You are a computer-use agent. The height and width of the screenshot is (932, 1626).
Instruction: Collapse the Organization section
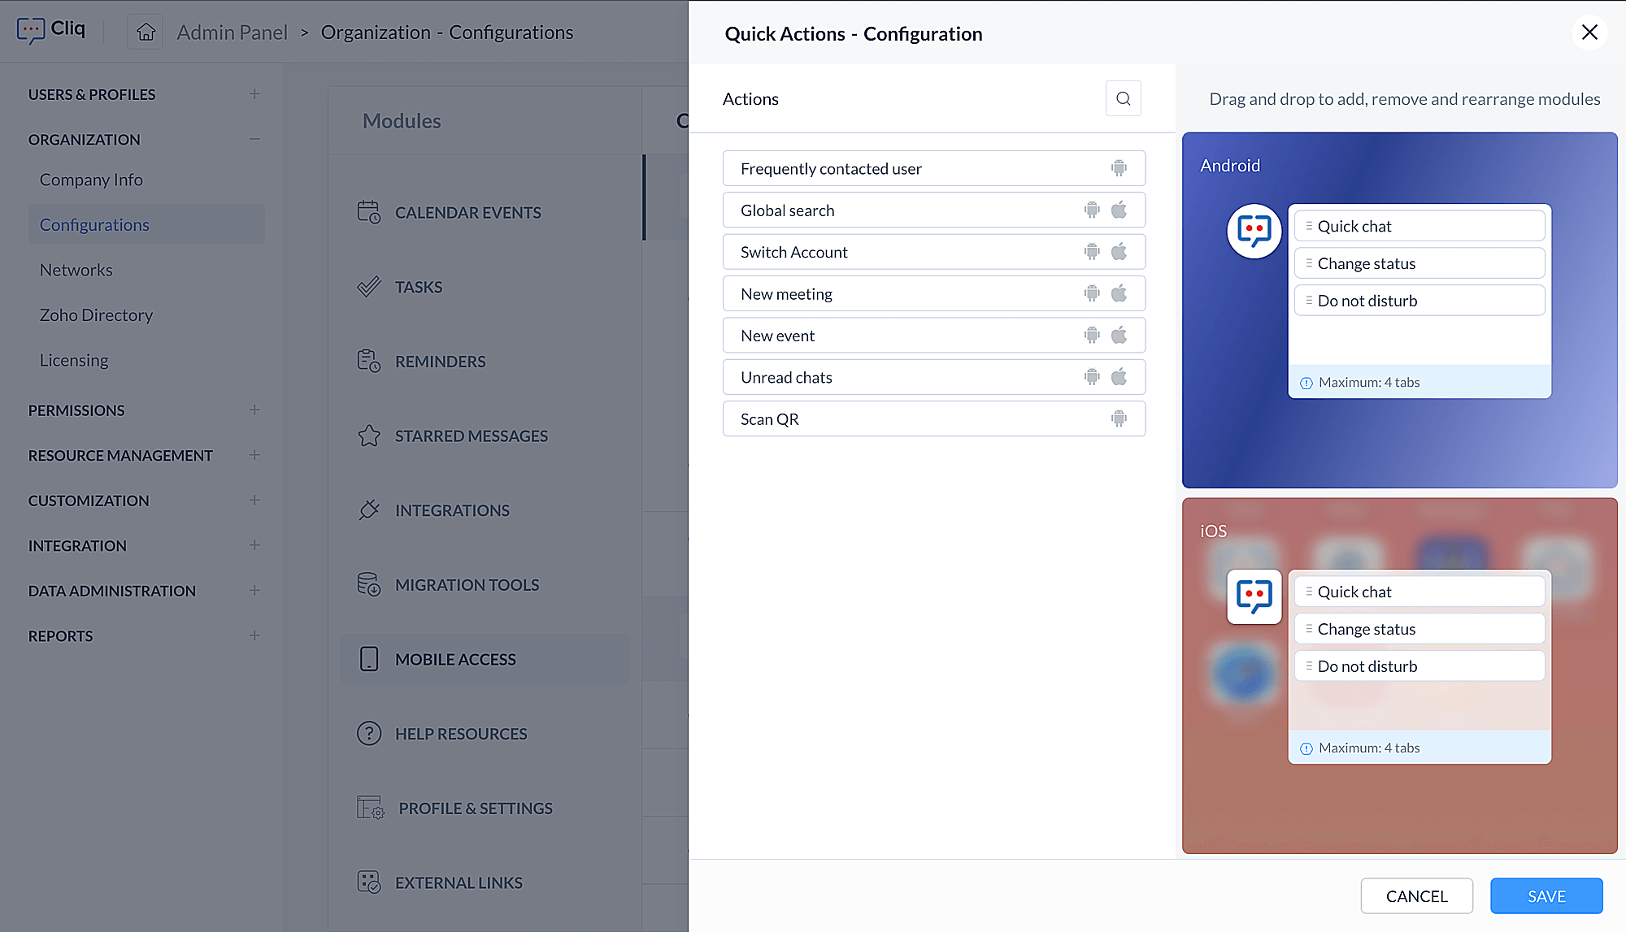(x=254, y=139)
